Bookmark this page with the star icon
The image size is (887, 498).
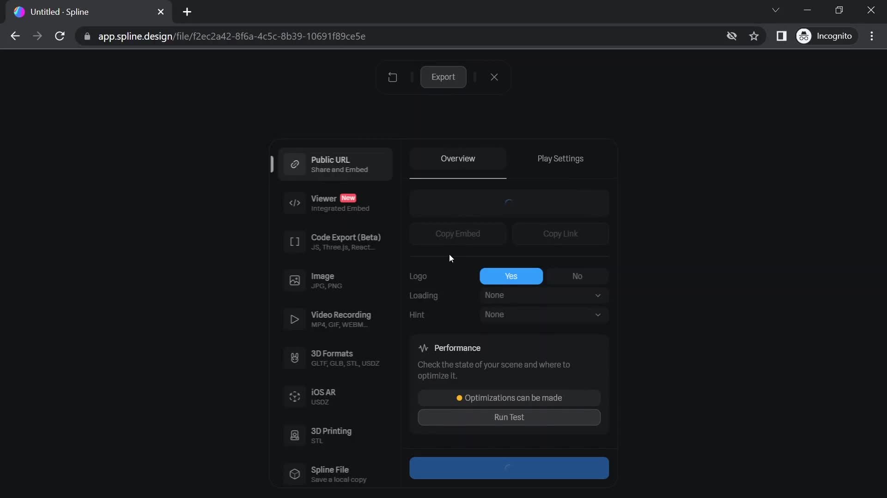pyautogui.click(x=754, y=36)
